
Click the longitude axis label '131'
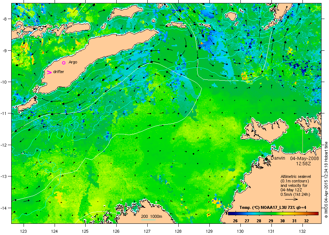click(271, 231)
